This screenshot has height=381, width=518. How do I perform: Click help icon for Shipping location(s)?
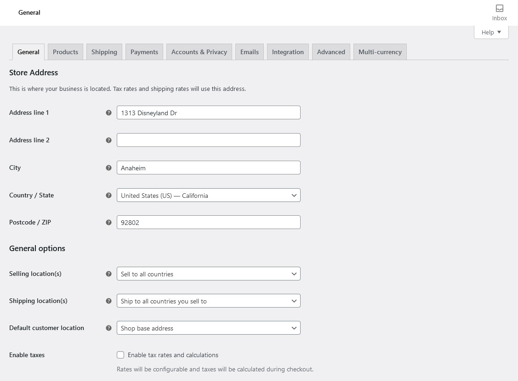(108, 301)
